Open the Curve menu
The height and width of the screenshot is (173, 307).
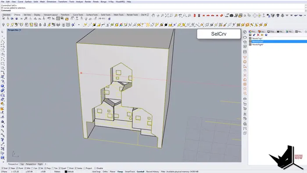20,2
